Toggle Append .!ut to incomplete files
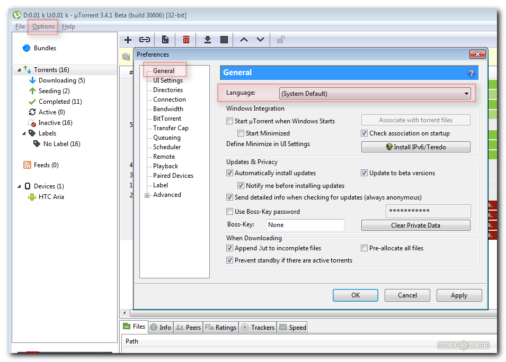This screenshot has height=362, width=506. point(230,248)
